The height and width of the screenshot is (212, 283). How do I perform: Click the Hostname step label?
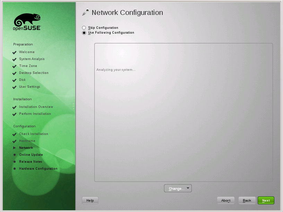click(27, 141)
